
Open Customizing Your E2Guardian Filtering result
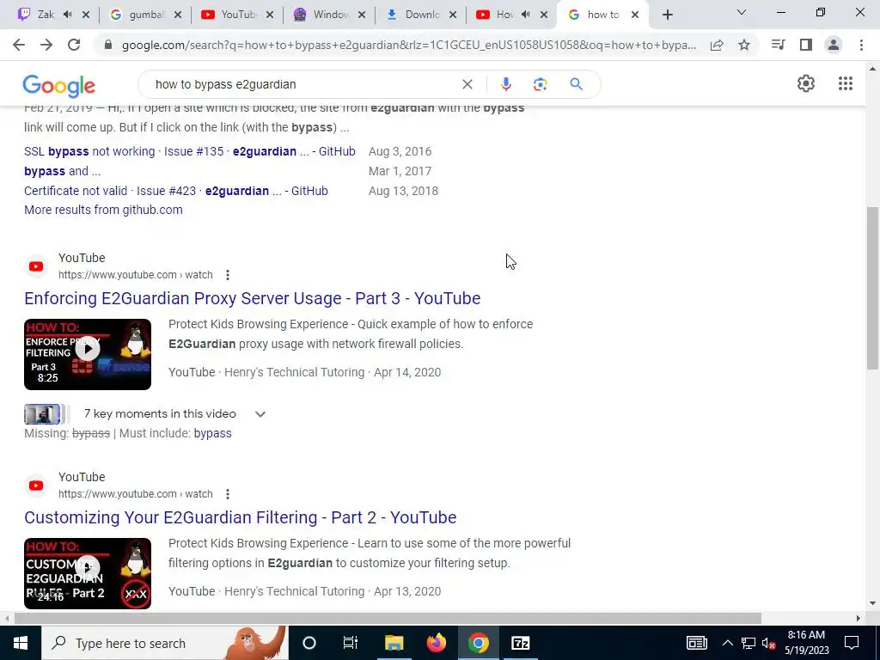pyautogui.click(x=241, y=516)
